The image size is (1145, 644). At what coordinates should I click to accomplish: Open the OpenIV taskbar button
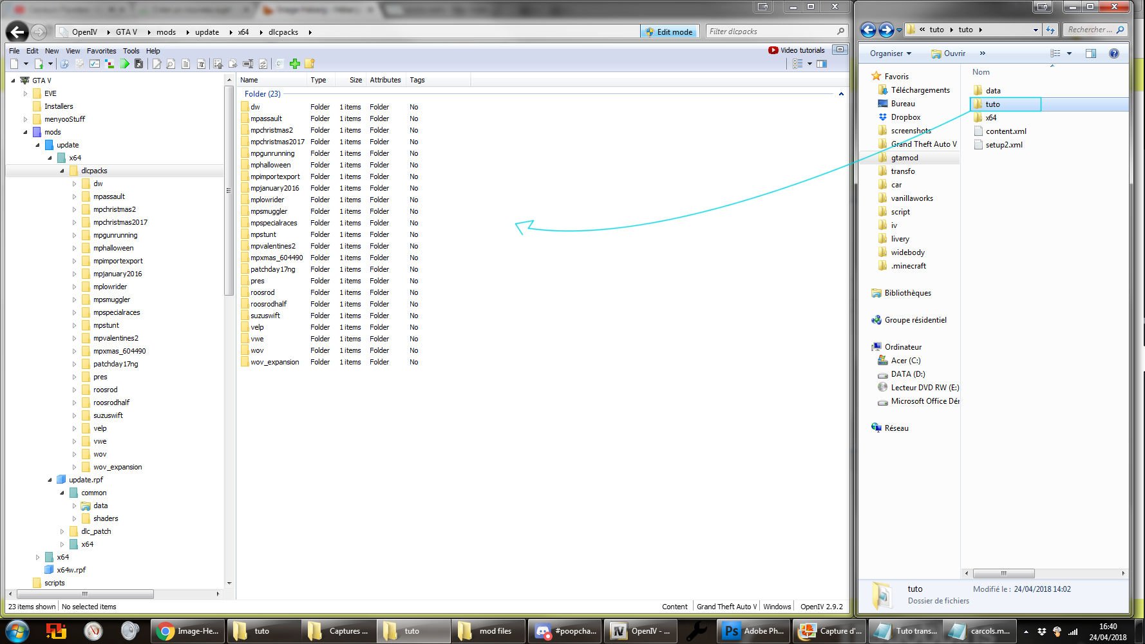pyautogui.click(x=640, y=631)
